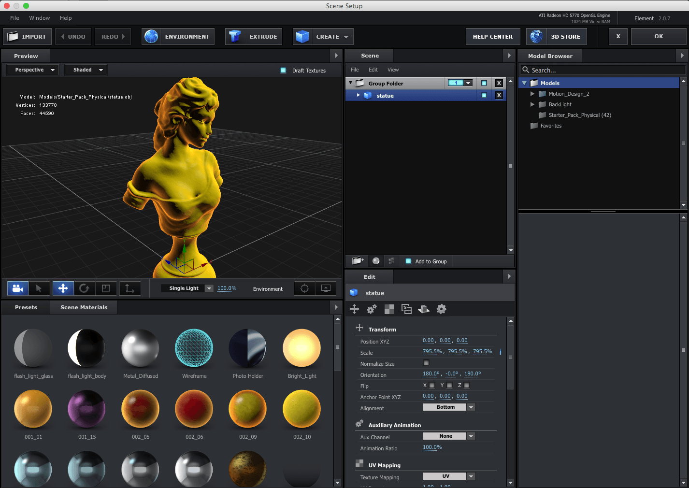Enable the Normalize Size checkbox

coord(426,363)
